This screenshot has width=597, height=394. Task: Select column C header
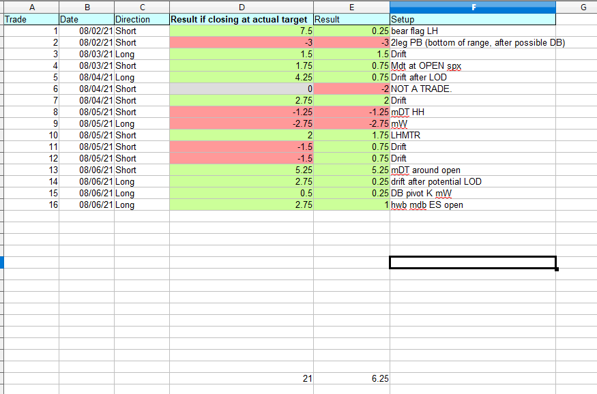click(x=142, y=7)
